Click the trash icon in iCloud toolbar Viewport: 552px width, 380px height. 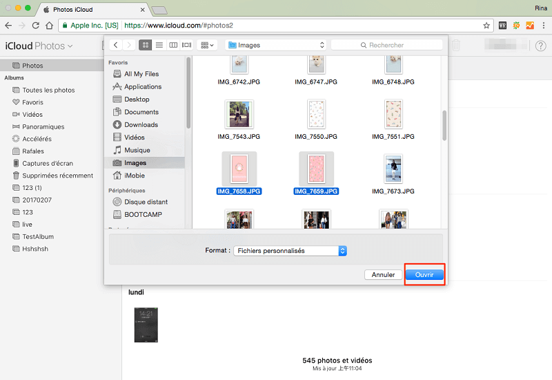[456, 45]
